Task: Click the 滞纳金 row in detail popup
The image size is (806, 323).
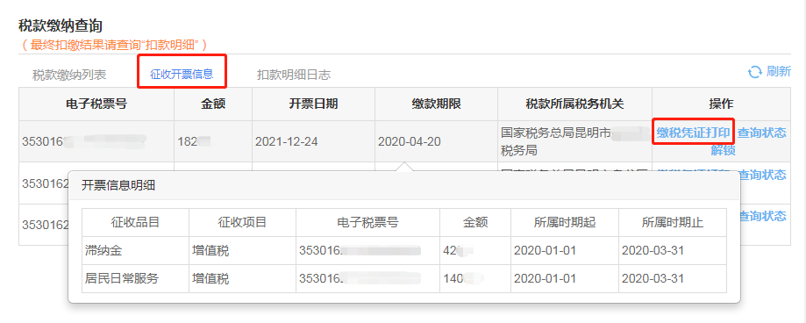Action: 404,250
